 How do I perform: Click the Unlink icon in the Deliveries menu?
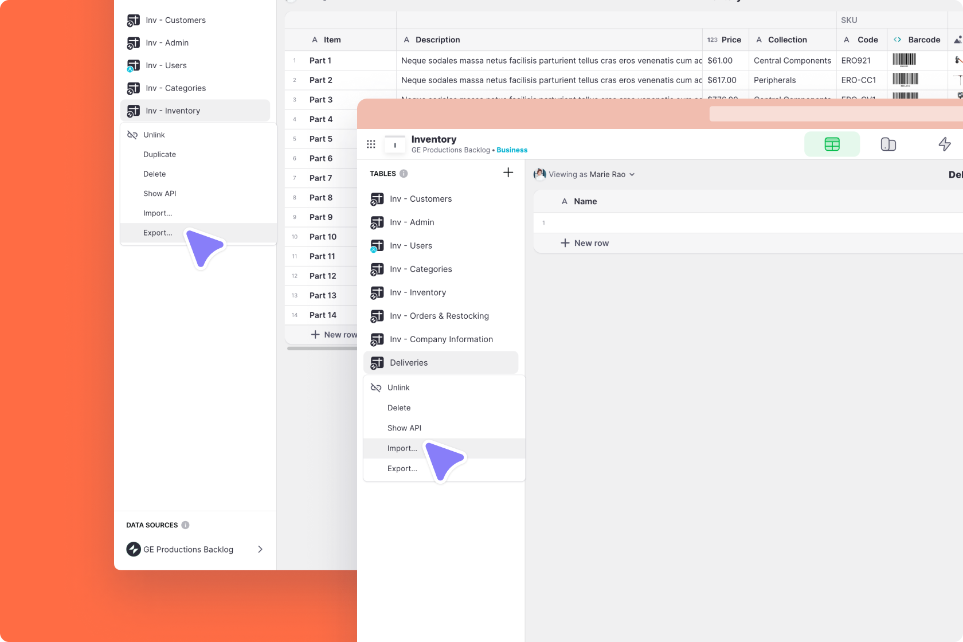point(376,387)
